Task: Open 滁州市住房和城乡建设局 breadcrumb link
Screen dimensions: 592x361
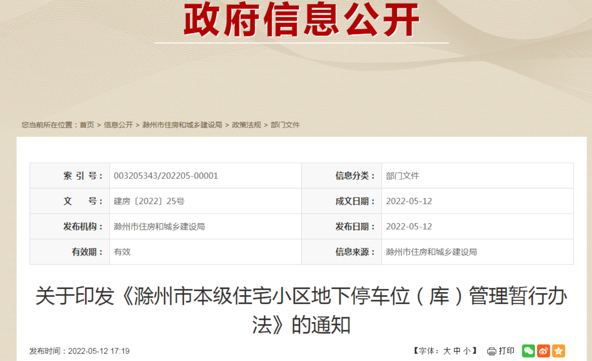Action: [182, 125]
